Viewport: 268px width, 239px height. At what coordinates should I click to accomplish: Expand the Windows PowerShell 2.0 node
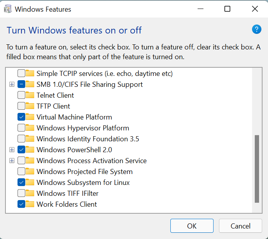12,150
